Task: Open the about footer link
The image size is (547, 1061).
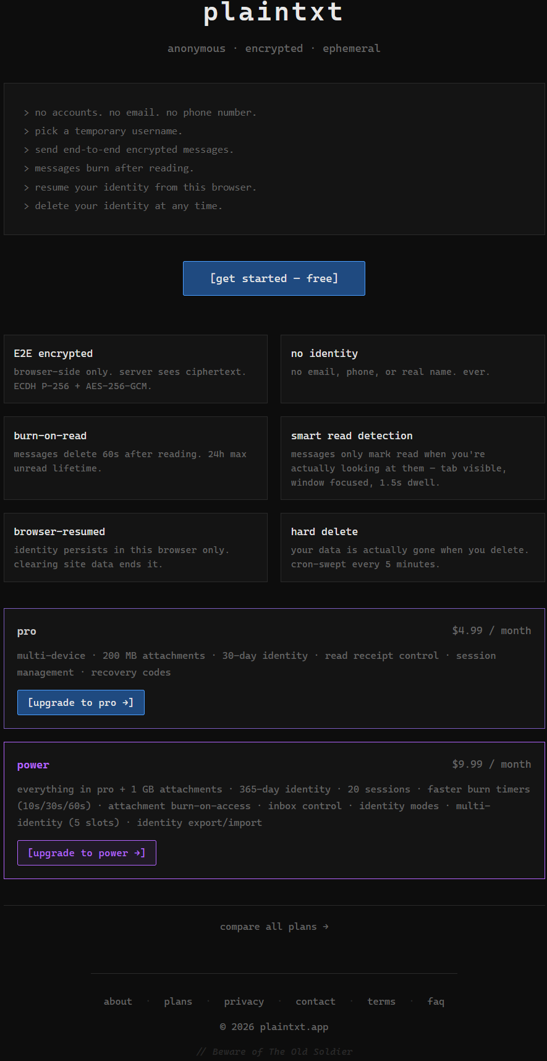Action: 117,1002
